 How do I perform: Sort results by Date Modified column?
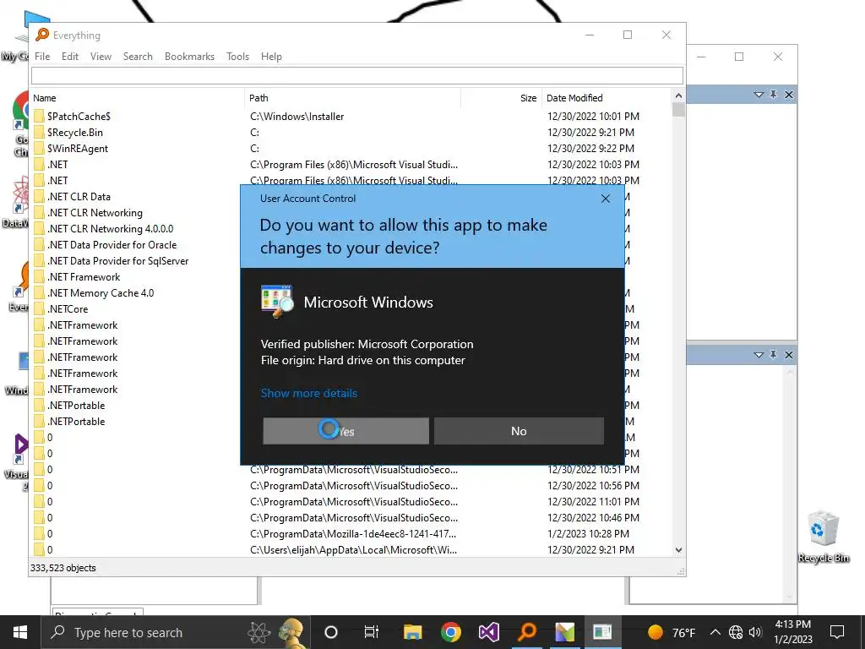coord(607,98)
